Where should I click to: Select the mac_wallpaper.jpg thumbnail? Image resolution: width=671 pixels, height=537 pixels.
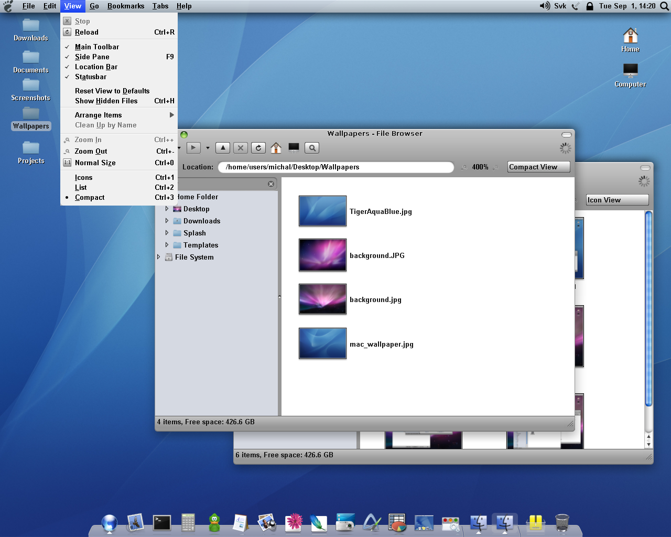pyautogui.click(x=322, y=343)
